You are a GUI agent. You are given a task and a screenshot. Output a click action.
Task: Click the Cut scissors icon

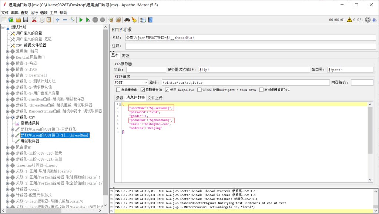click(34, 20)
